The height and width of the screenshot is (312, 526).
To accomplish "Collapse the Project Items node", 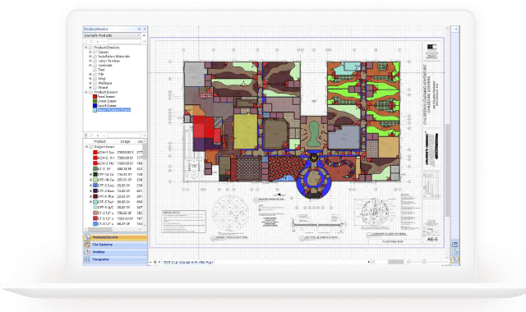I will [x=86, y=147].
